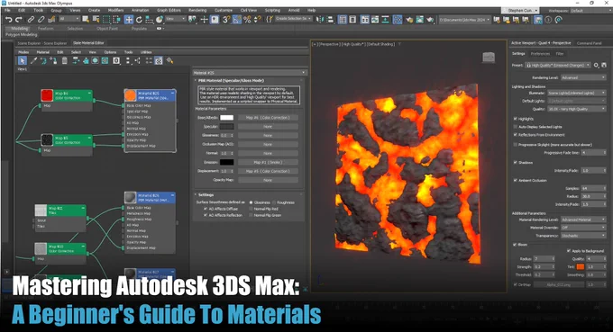Screen dimensions: 613x332
Task: Click the Occlusion Map None button
Action: pyautogui.click(x=268, y=144)
